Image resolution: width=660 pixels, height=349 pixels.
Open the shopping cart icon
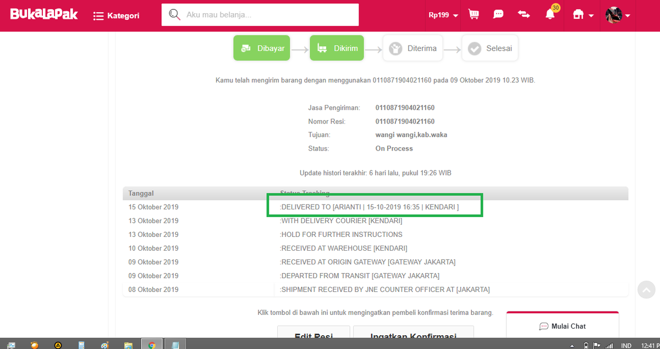474,15
